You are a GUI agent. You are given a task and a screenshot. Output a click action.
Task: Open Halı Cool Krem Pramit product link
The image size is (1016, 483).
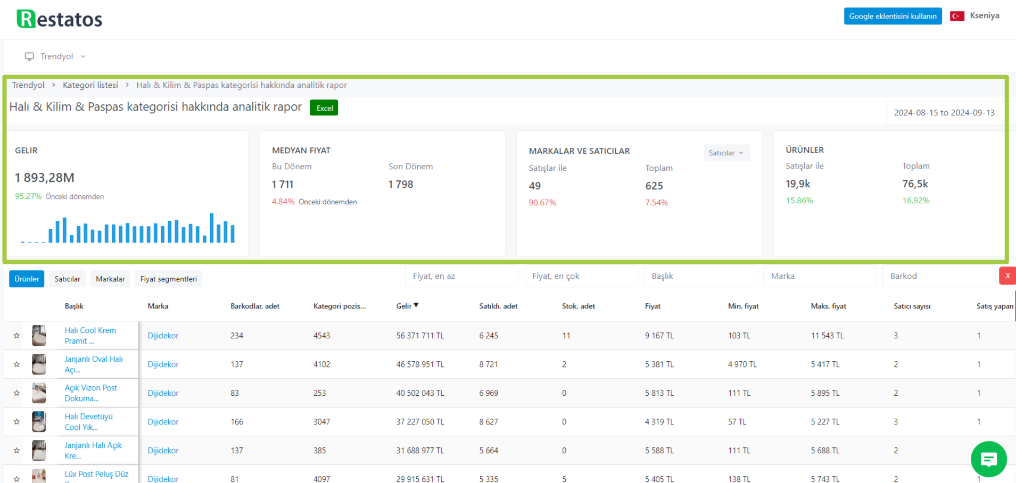pos(90,336)
